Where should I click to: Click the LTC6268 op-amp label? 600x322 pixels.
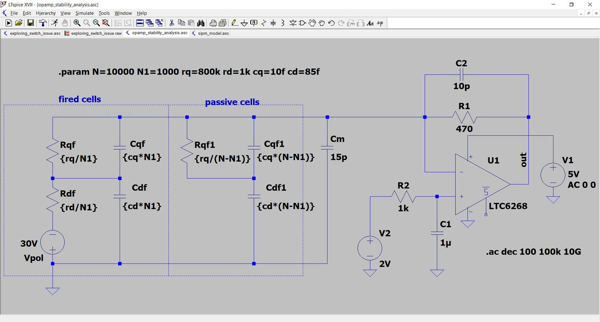click(x=508, y=206)
